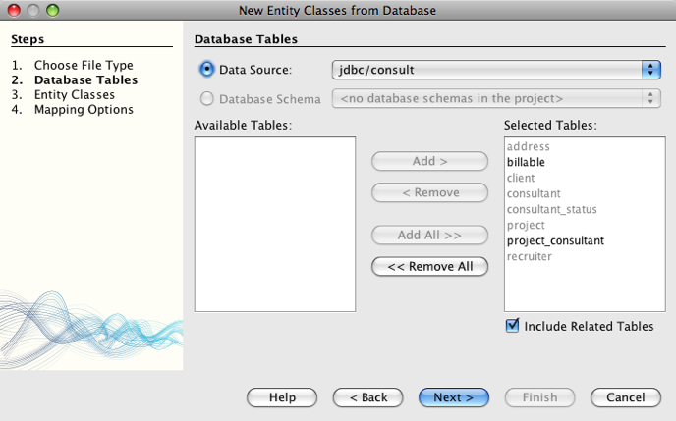Select the address table entry
This screenshot has height=421, width=676.
tap(528, 146)
